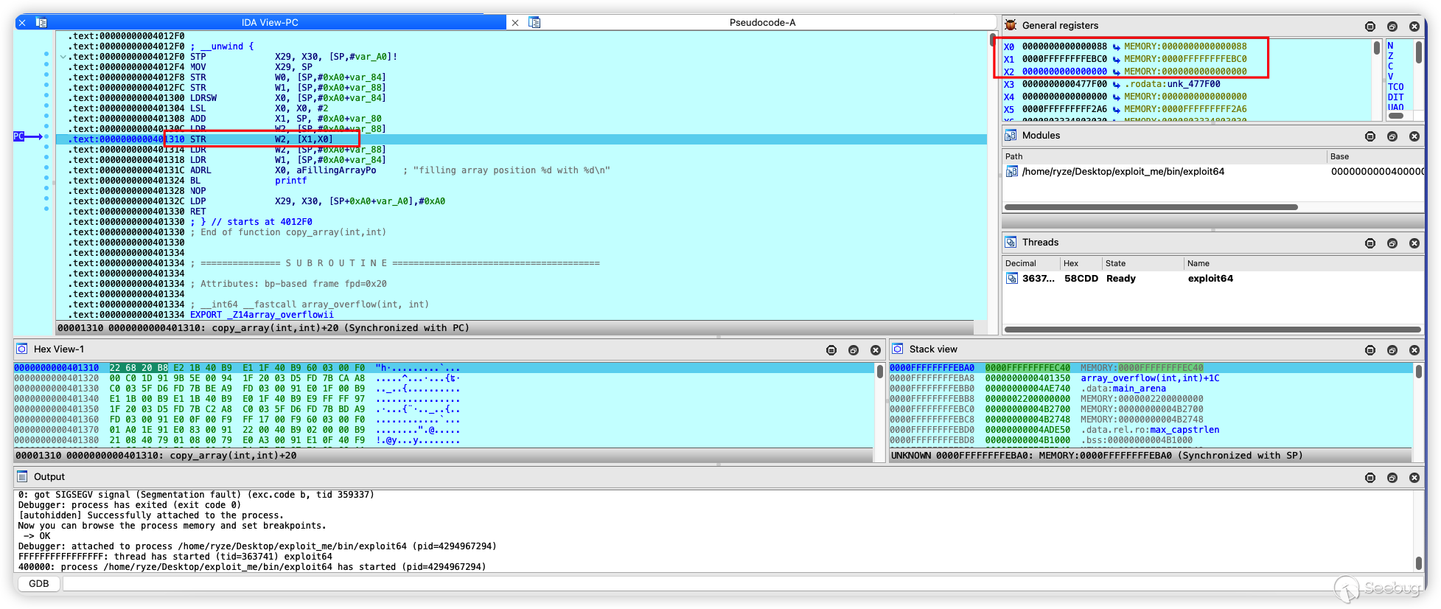Switch to the Pseudocode-A tab
Viewport: 1441px width, 609px height.
761,23
